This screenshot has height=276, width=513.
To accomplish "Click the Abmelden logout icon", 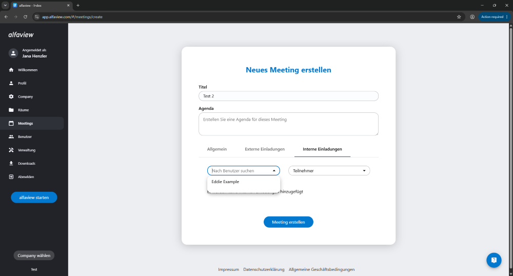I will (x=11, y=176).
